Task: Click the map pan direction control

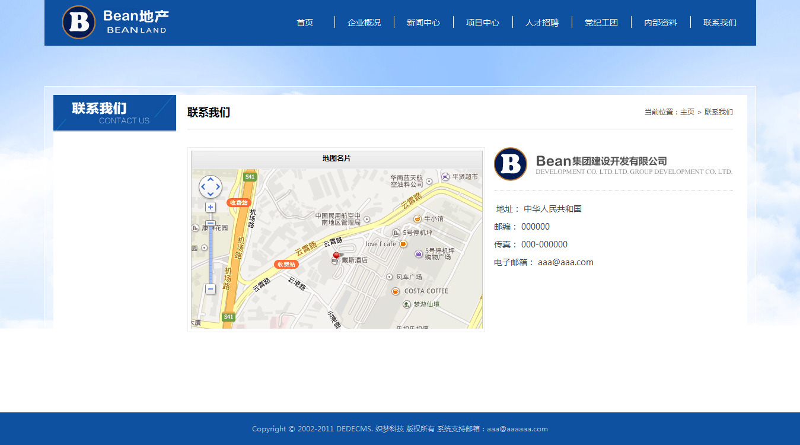Action: click(x=211, y=187)
